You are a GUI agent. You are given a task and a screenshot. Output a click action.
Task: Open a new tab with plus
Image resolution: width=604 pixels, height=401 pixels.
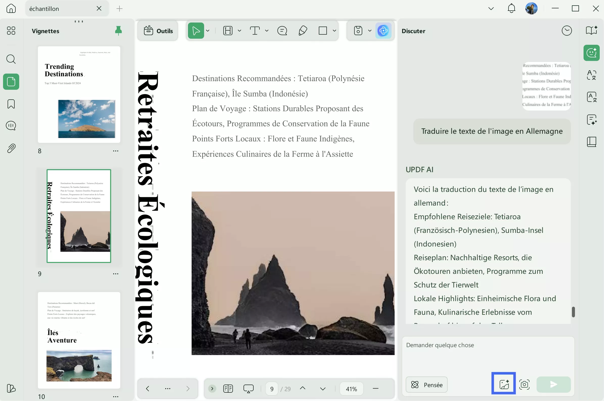tap(119, 9)
